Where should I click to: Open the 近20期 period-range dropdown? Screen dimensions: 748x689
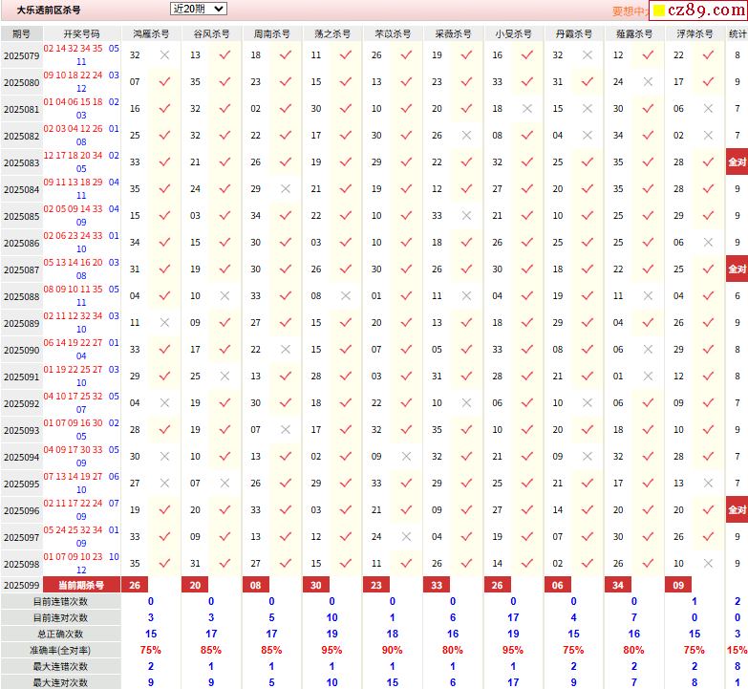pyautogui.click(x=198, y=9)
